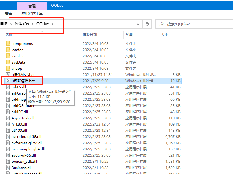Click the AsyncTask.dll file icon
233x174 pixels.
pos(8,118)
